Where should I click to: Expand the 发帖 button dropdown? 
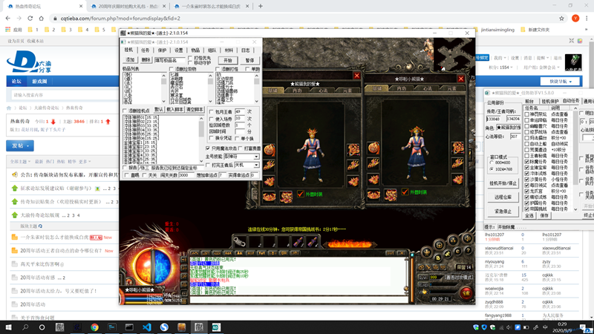(27, 145)
